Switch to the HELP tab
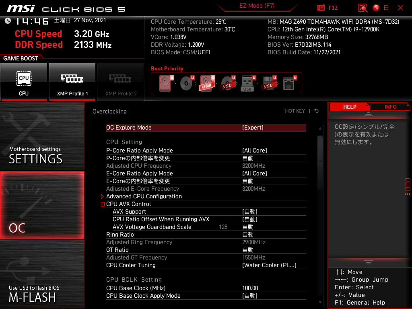The image size is (412, 309). [x=350, y=107]
